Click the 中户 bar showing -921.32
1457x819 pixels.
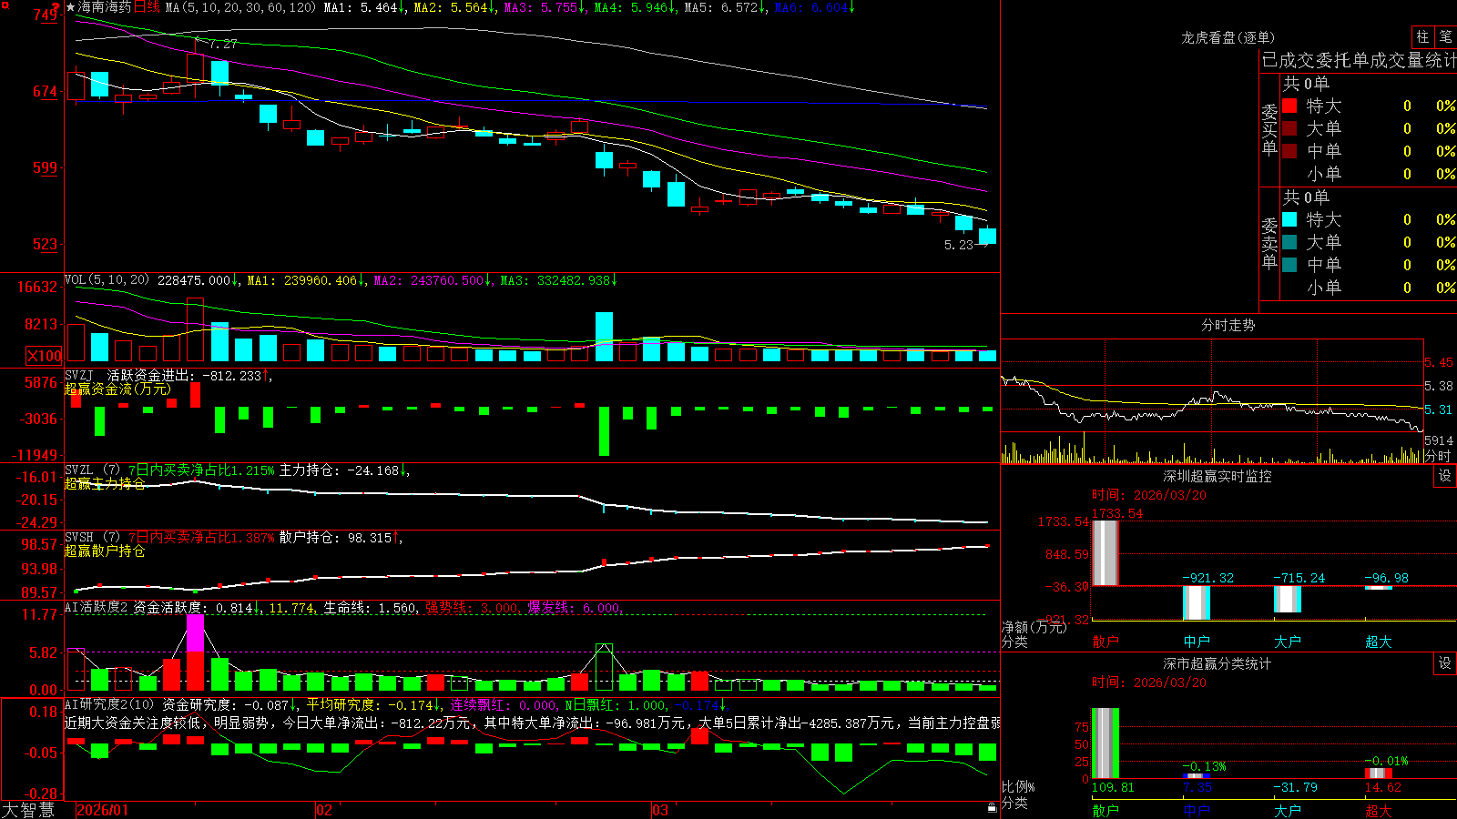[x=1196, y=603]
